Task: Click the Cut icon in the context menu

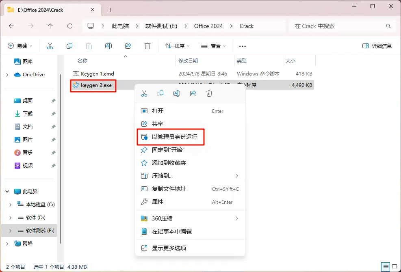Action: click(x=144, y=93)
